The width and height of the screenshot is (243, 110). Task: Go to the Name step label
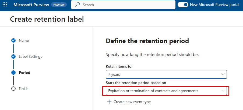pyautogui.click(x=24, y=40)
